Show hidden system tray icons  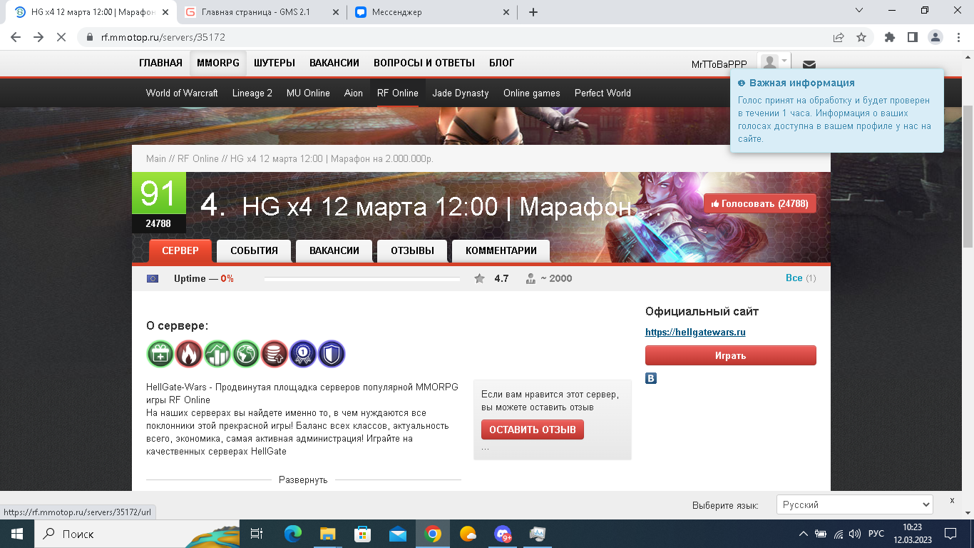804,534
